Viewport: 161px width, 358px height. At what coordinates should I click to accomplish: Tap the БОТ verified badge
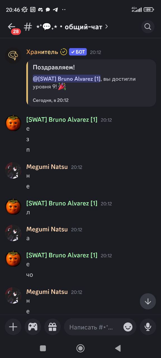tap(78, 52)
